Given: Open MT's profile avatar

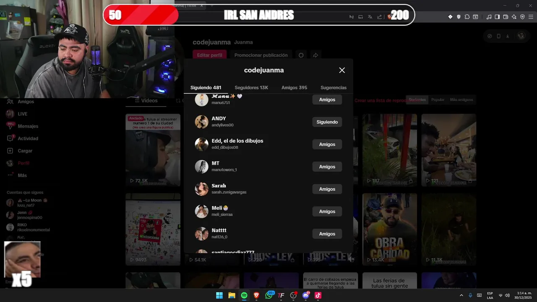Looking at the screenshot, I should pos(202,167).
